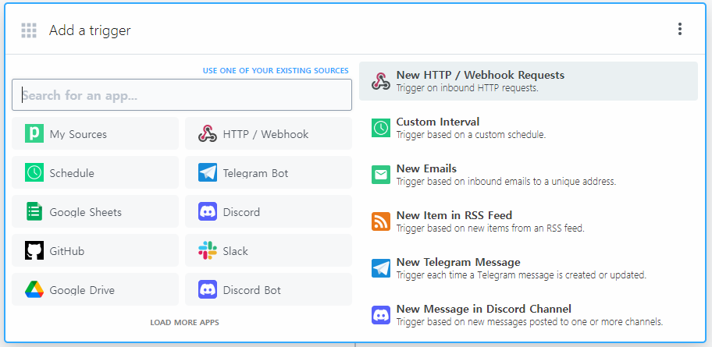Viewport: 712px width, 347px height.
Task: Click text Trigger on inbound HTTP requests.
Action: 467,88
